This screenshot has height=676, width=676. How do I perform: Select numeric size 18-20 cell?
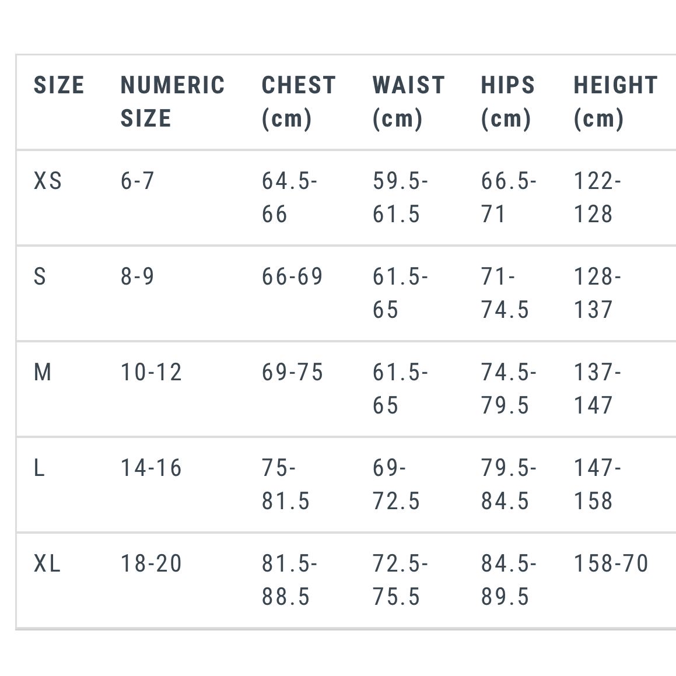(x=151, y=563)
